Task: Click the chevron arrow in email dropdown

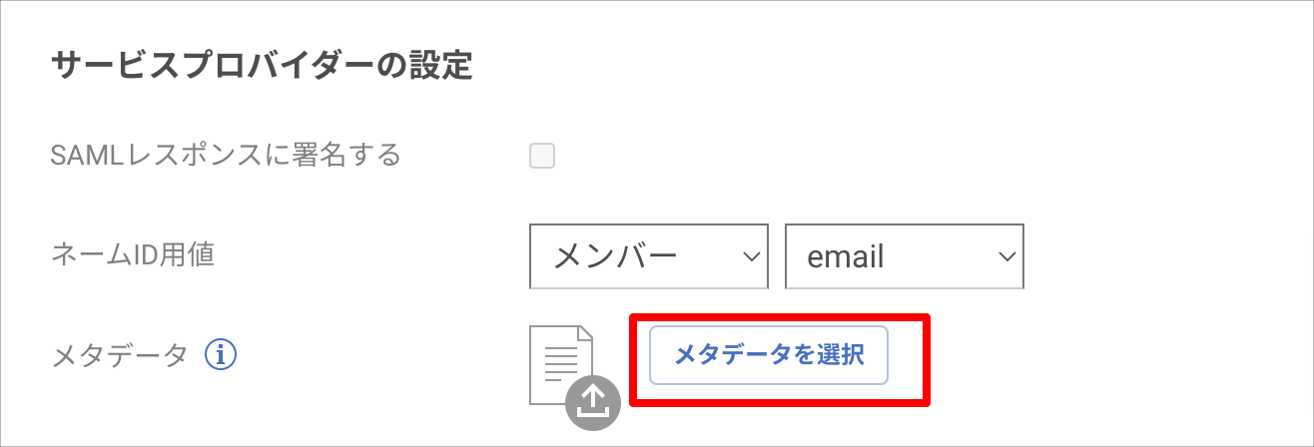Action: tap(1006, 256)
